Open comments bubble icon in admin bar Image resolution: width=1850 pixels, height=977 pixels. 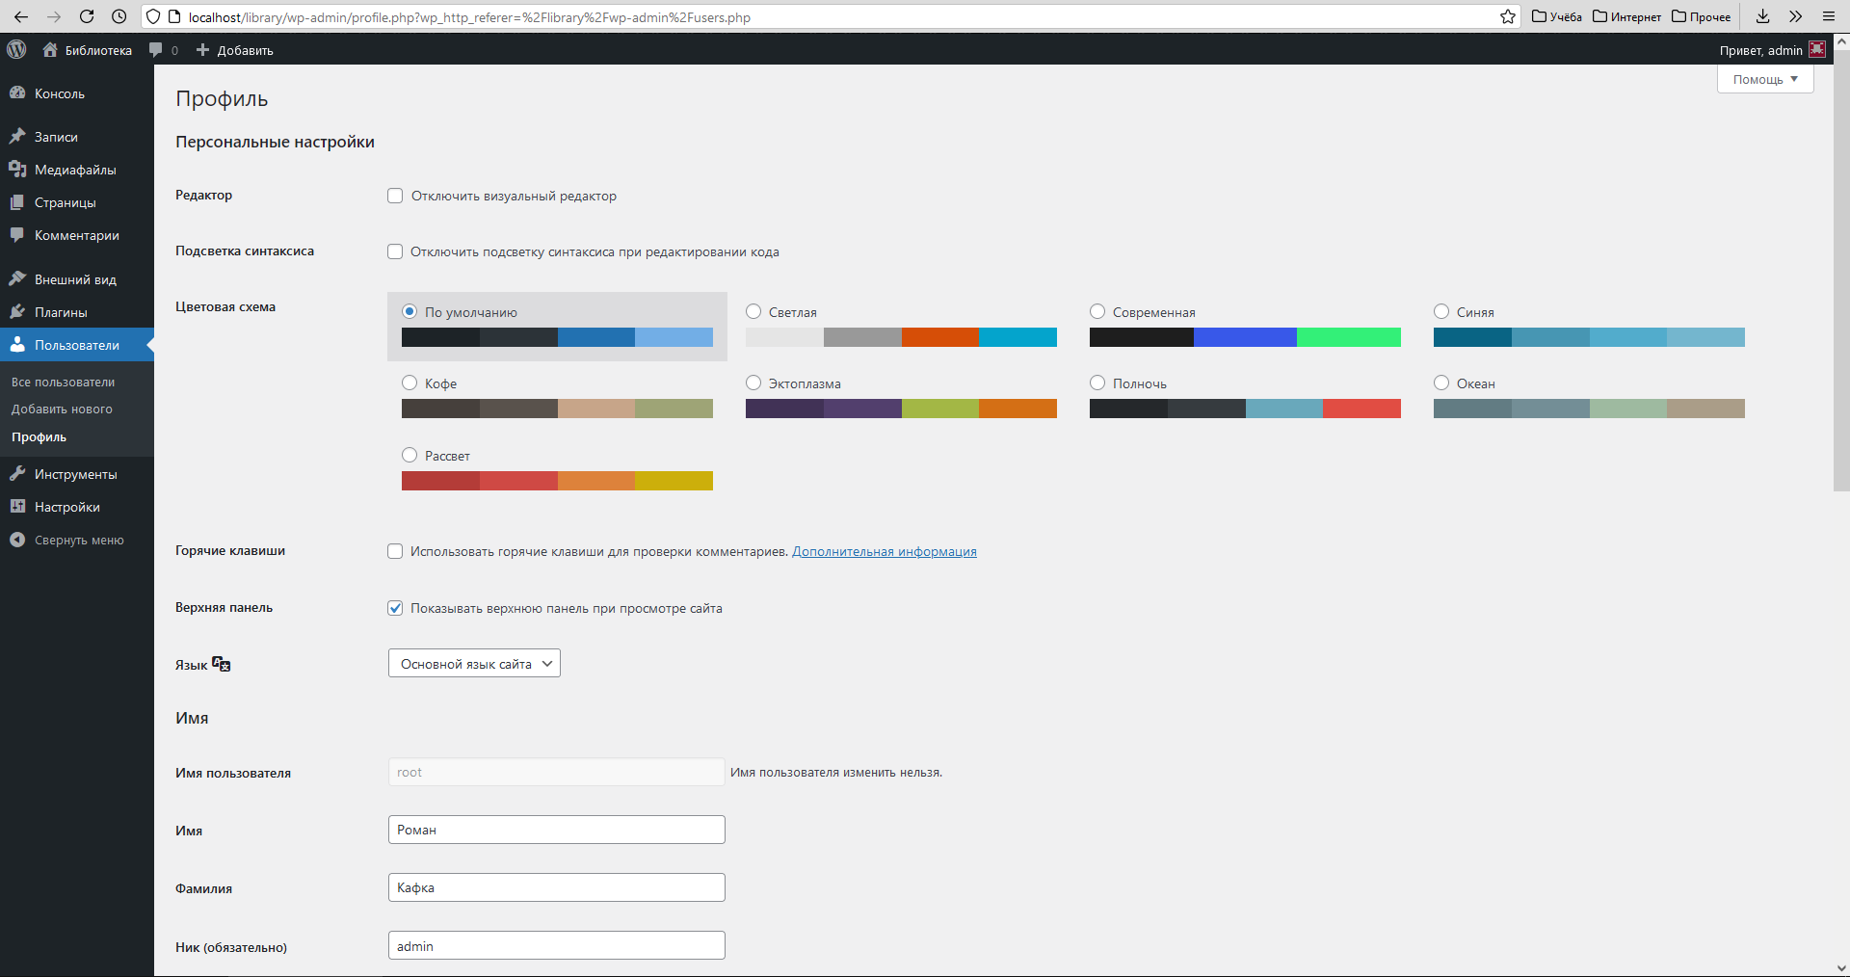pos(156,50)
